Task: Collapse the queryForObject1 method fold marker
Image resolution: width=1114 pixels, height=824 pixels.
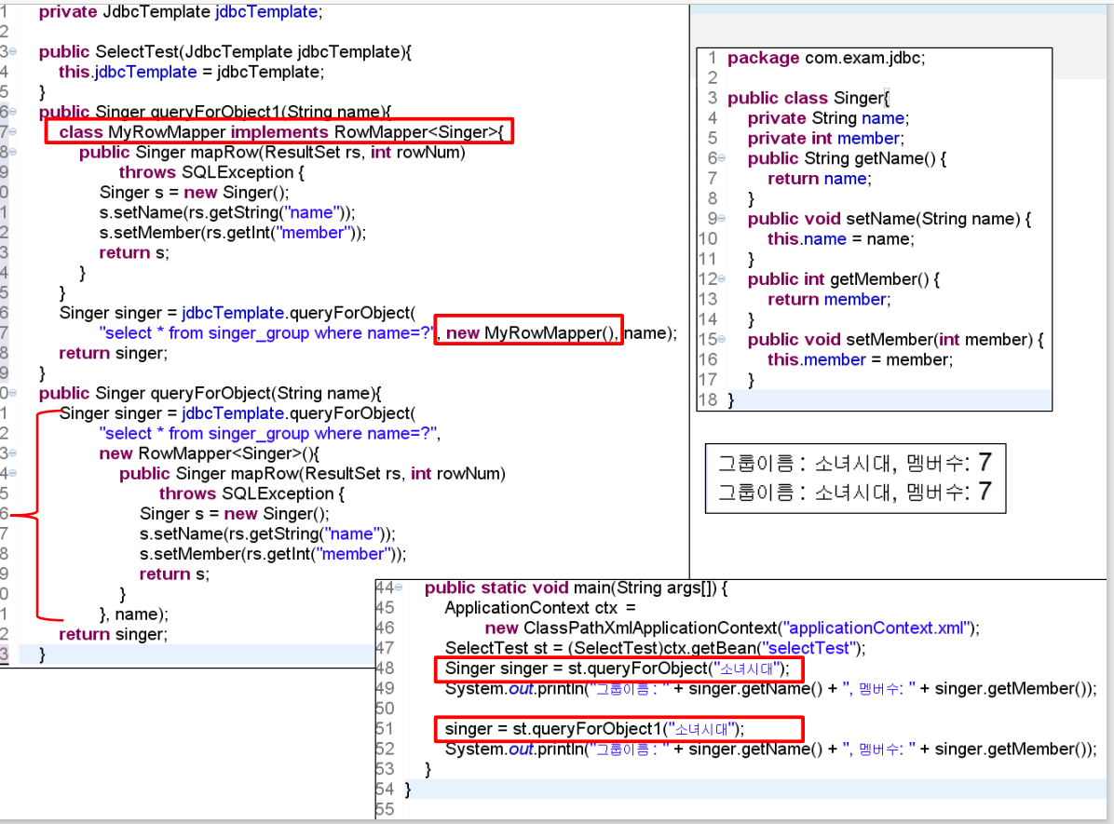Action: pos(13,113)
